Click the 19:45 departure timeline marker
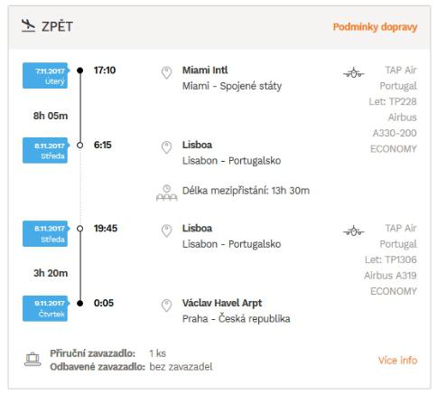 (79, 229)
